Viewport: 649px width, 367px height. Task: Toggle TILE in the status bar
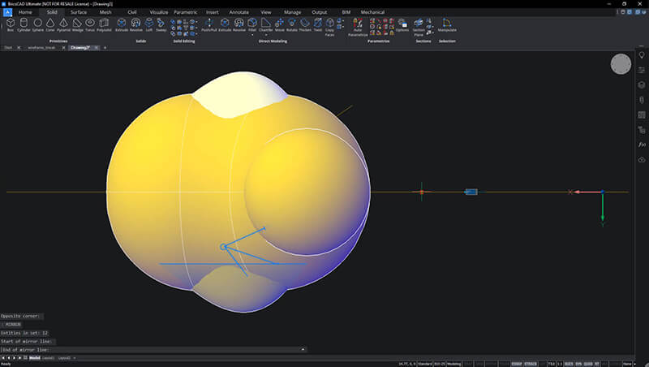(x=552, y=364)
